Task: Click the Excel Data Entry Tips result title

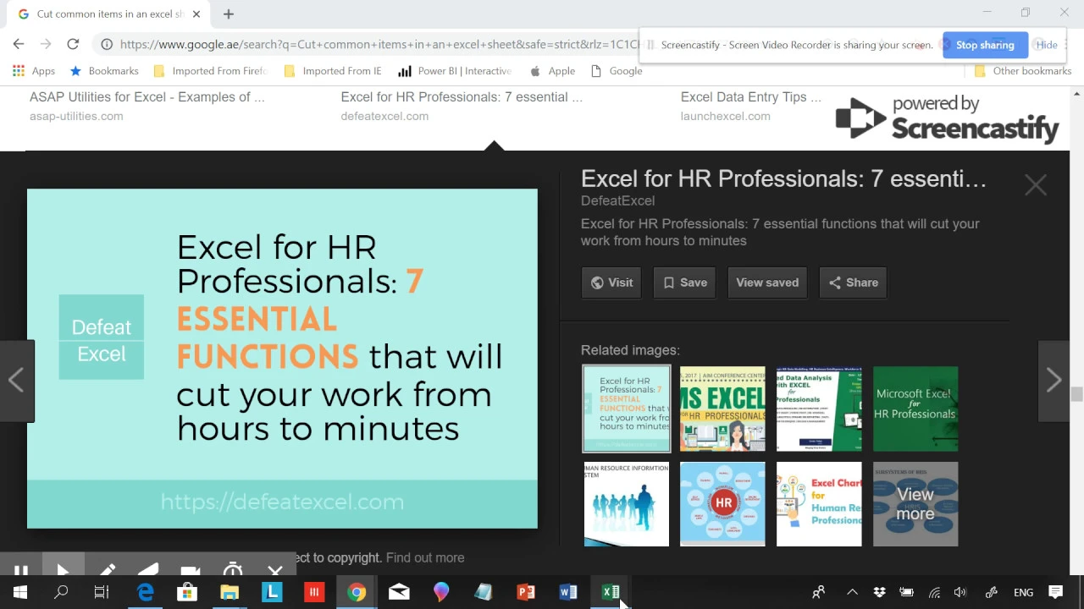Action: coord(751,97)
